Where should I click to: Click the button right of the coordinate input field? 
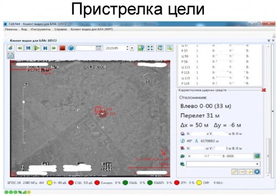[257, 156]
